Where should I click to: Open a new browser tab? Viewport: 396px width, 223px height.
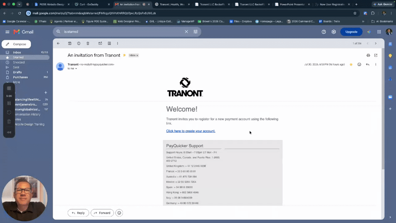tap(356, 4)
